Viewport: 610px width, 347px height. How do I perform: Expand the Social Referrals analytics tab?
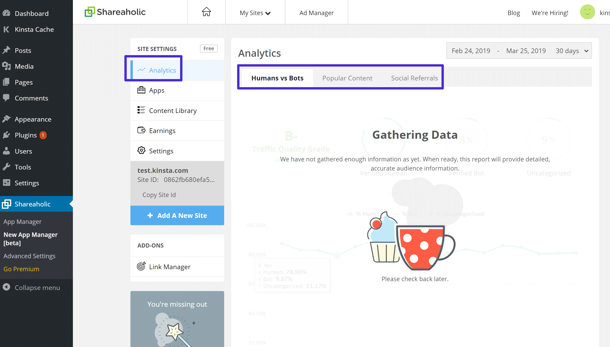[414, 78]
